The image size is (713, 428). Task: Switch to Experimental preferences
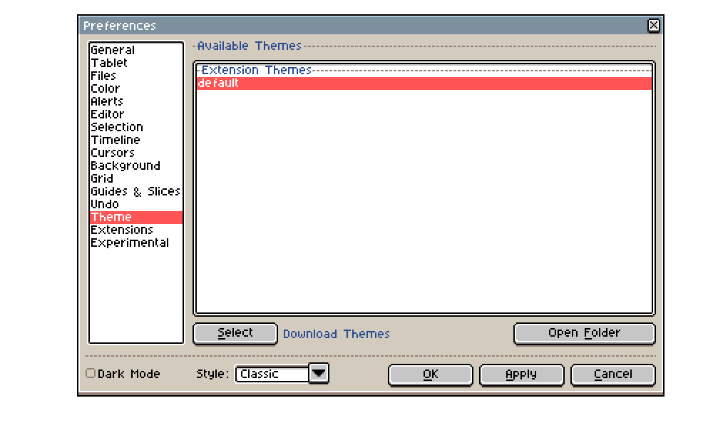136,243
